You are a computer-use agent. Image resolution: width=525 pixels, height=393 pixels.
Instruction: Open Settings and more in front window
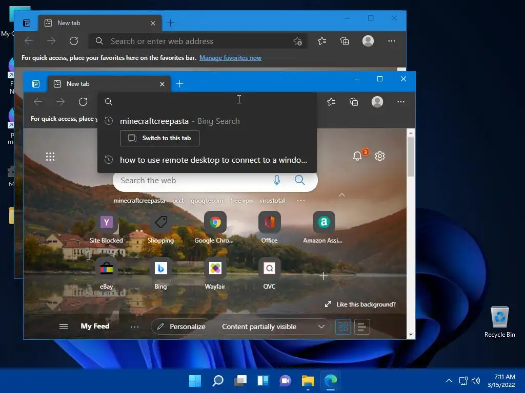pyautogui.click(x=401, y=102)
